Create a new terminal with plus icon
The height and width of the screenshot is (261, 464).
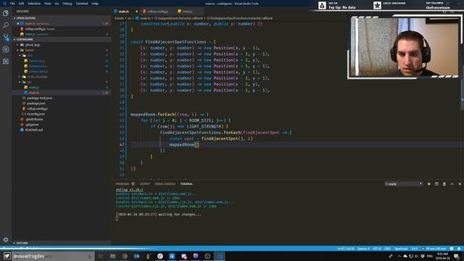[x=428, y=183]
